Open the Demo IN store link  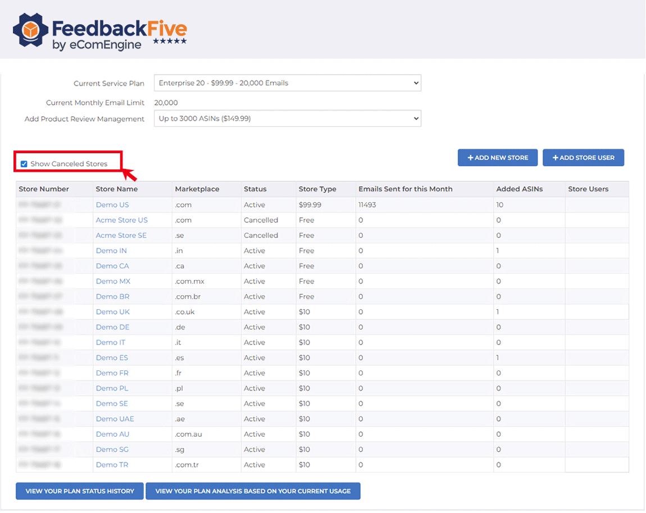[111, 251]
